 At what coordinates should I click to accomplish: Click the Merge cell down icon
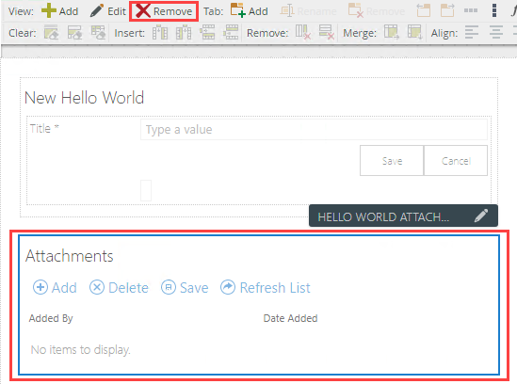[414, 33]
